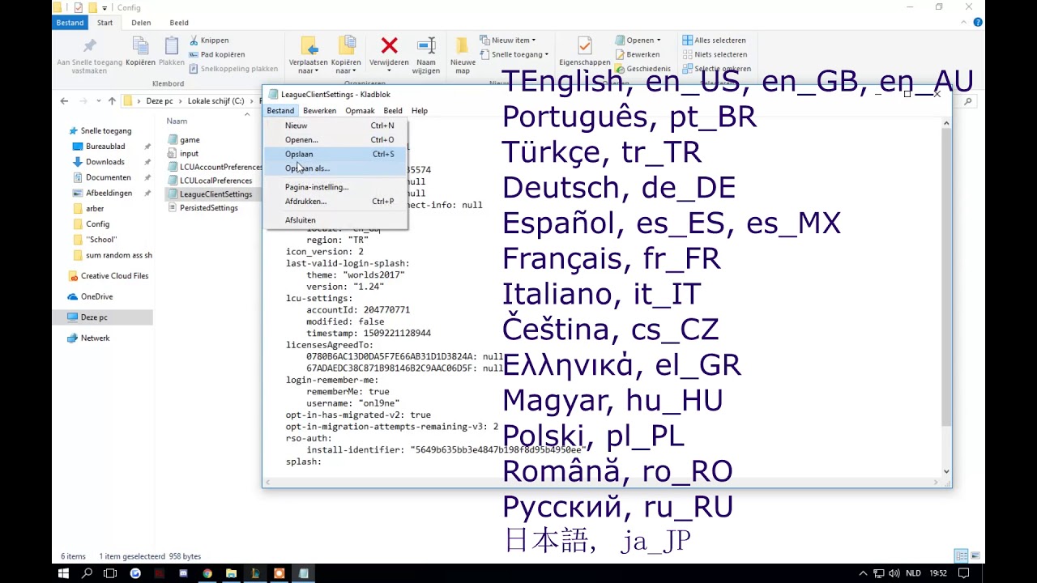Go up one folder level
Viewport: 1037px width, 583px height.
112,101
